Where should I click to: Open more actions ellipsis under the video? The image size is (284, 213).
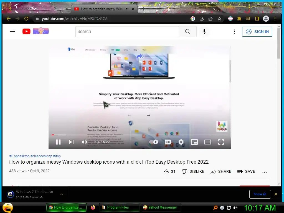(x=265, y=172)
